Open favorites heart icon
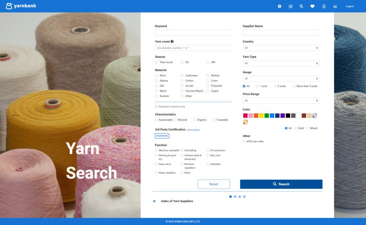366x225 pixels. click(x=312, y=6)
